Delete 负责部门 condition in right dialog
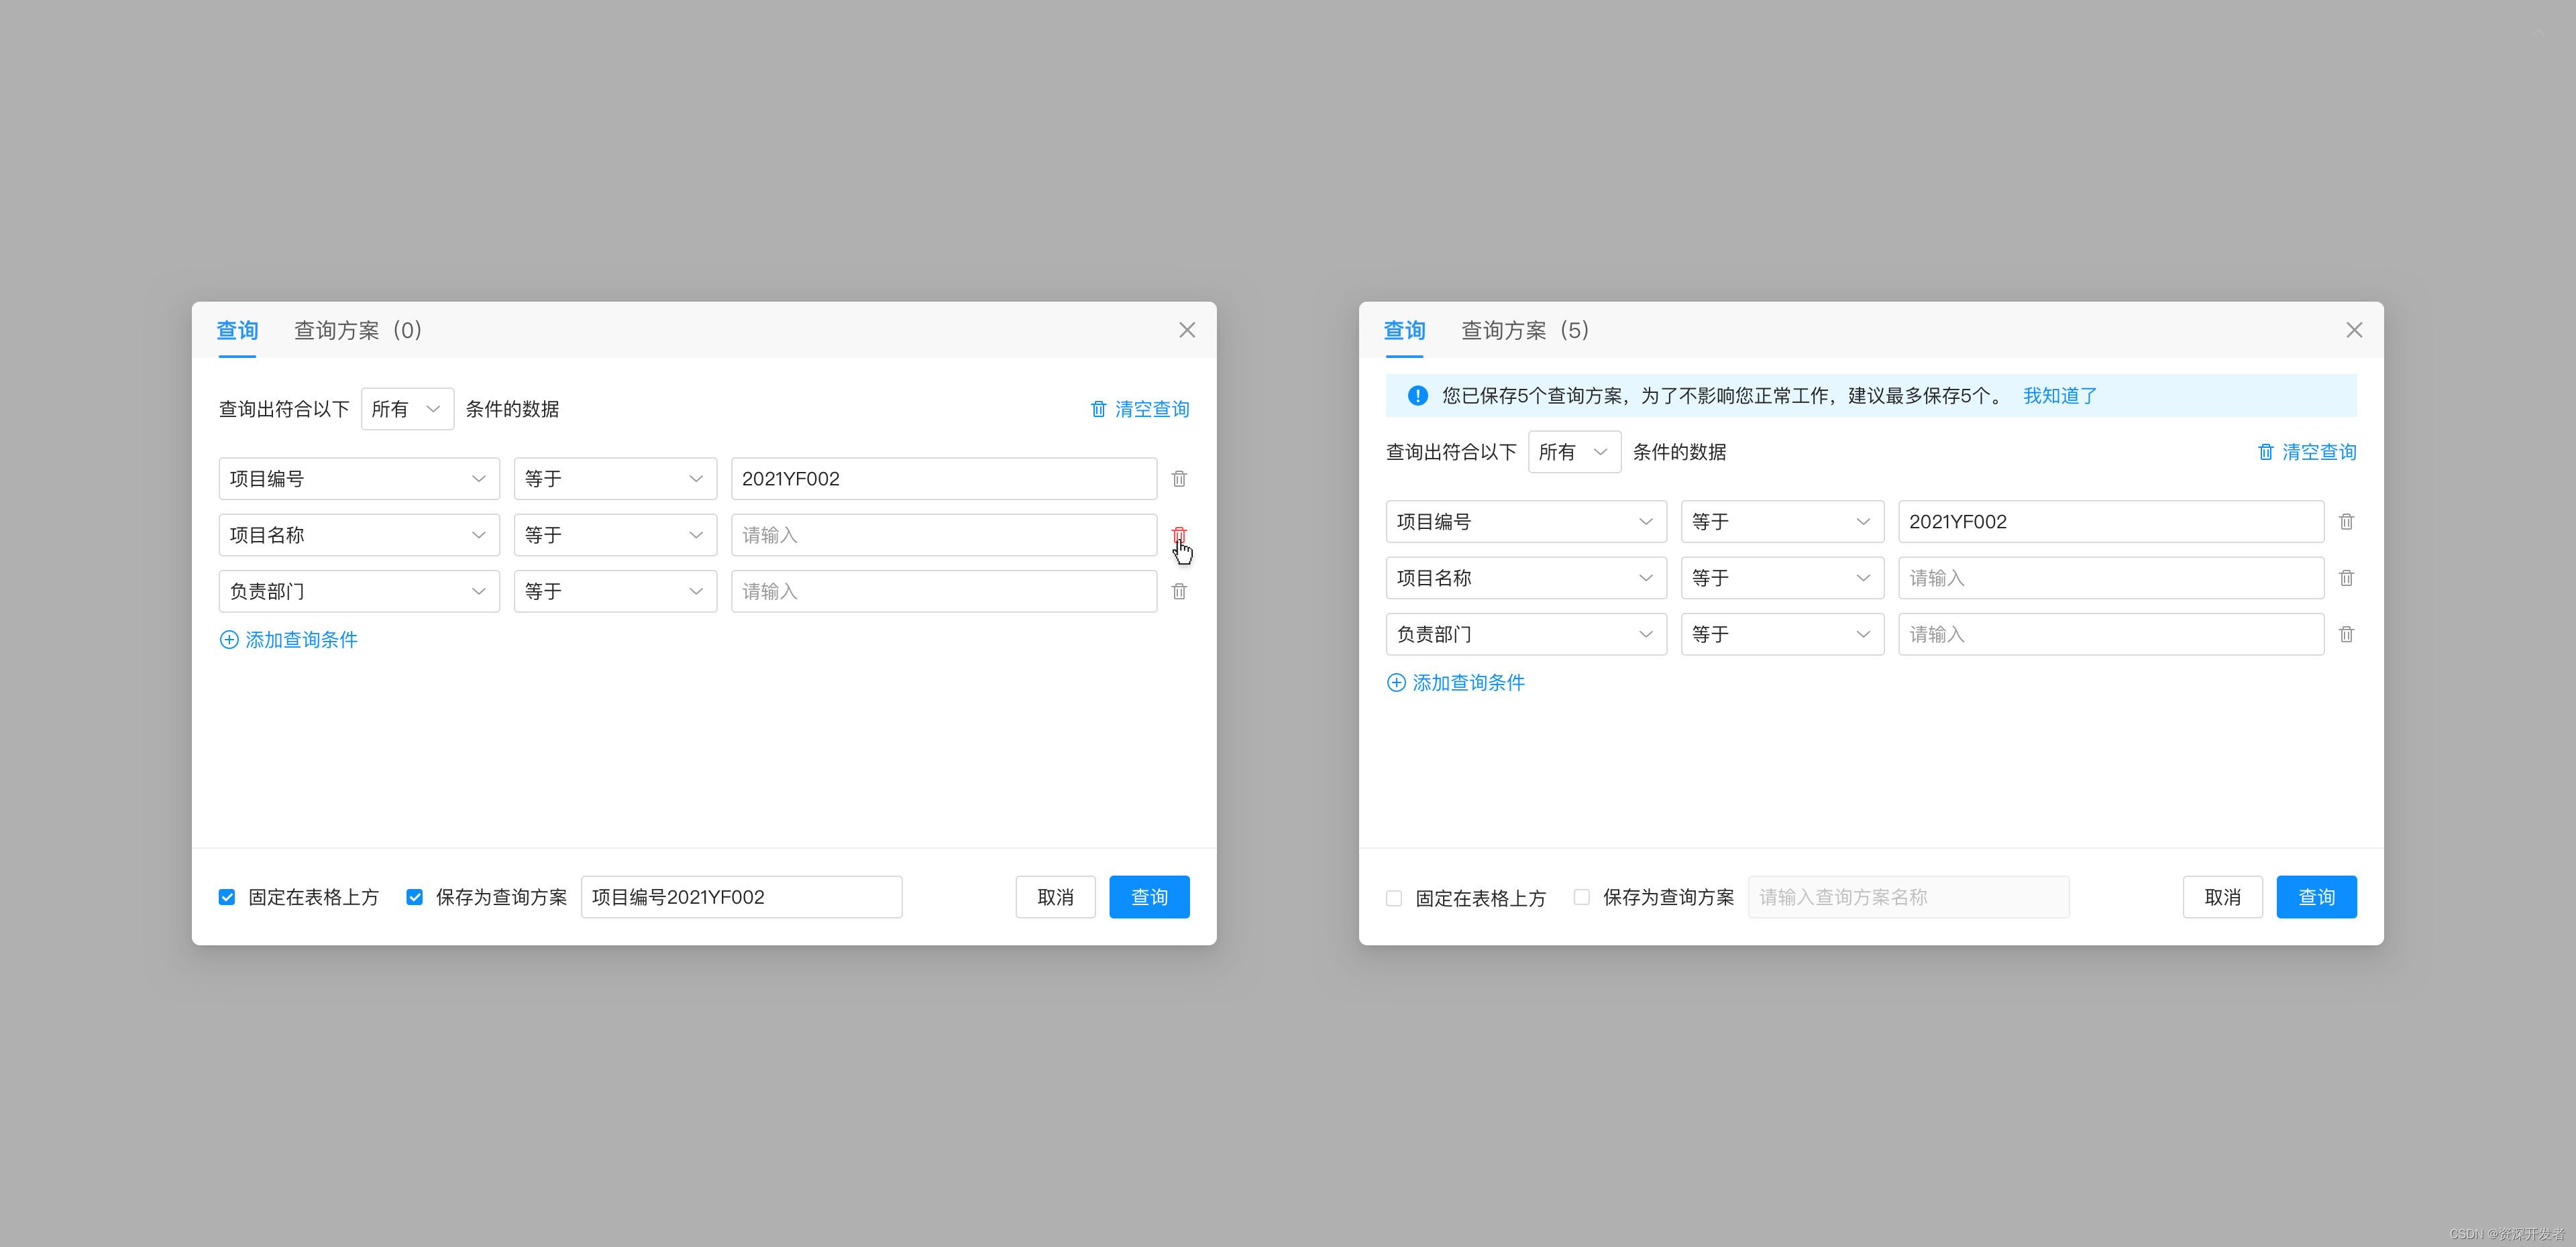 point(2346,634)
